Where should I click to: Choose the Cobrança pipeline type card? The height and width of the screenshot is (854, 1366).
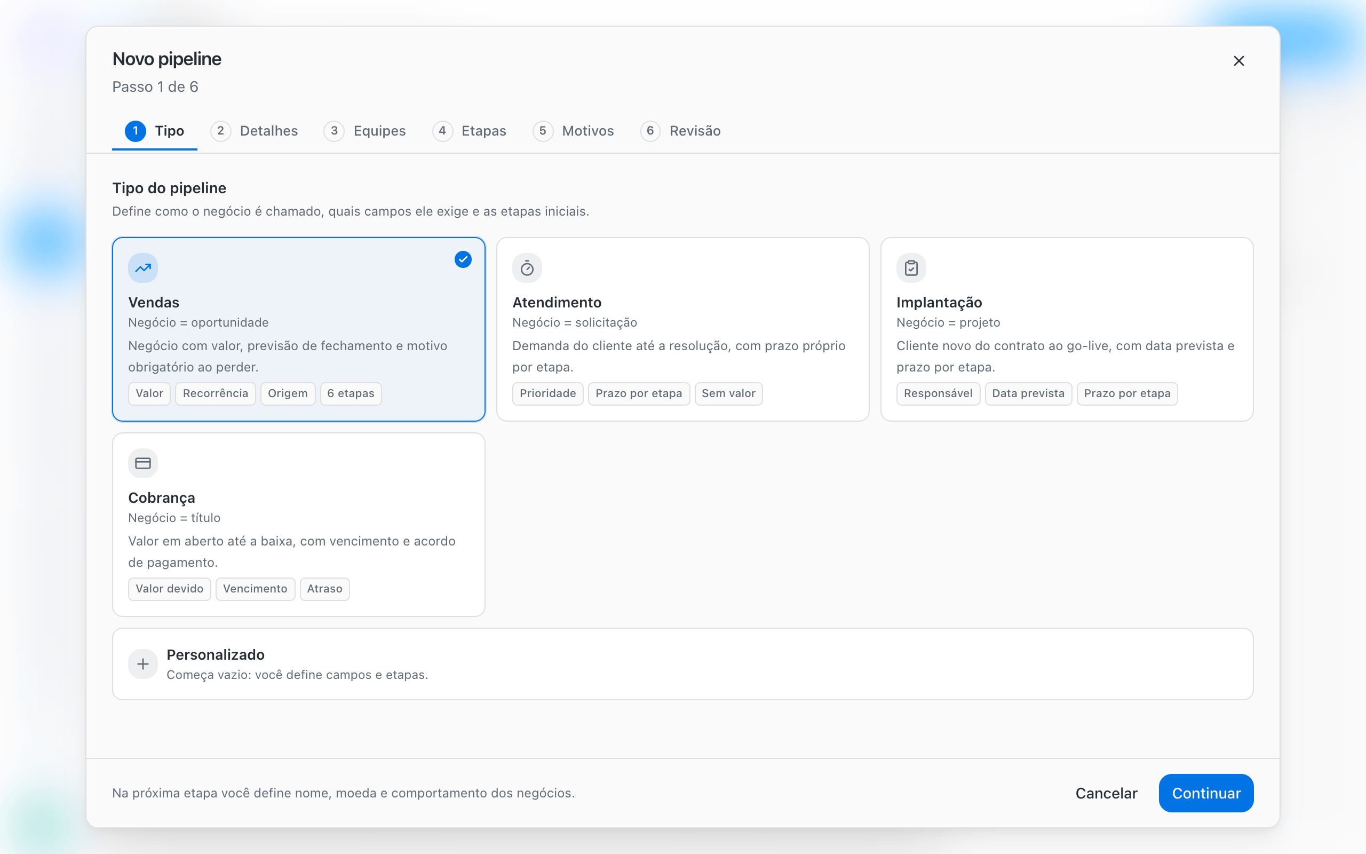[x=299, y=525]
